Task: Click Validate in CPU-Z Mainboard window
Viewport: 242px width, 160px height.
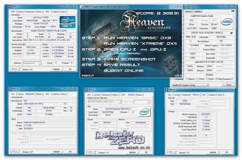Action: coord(56,152)
